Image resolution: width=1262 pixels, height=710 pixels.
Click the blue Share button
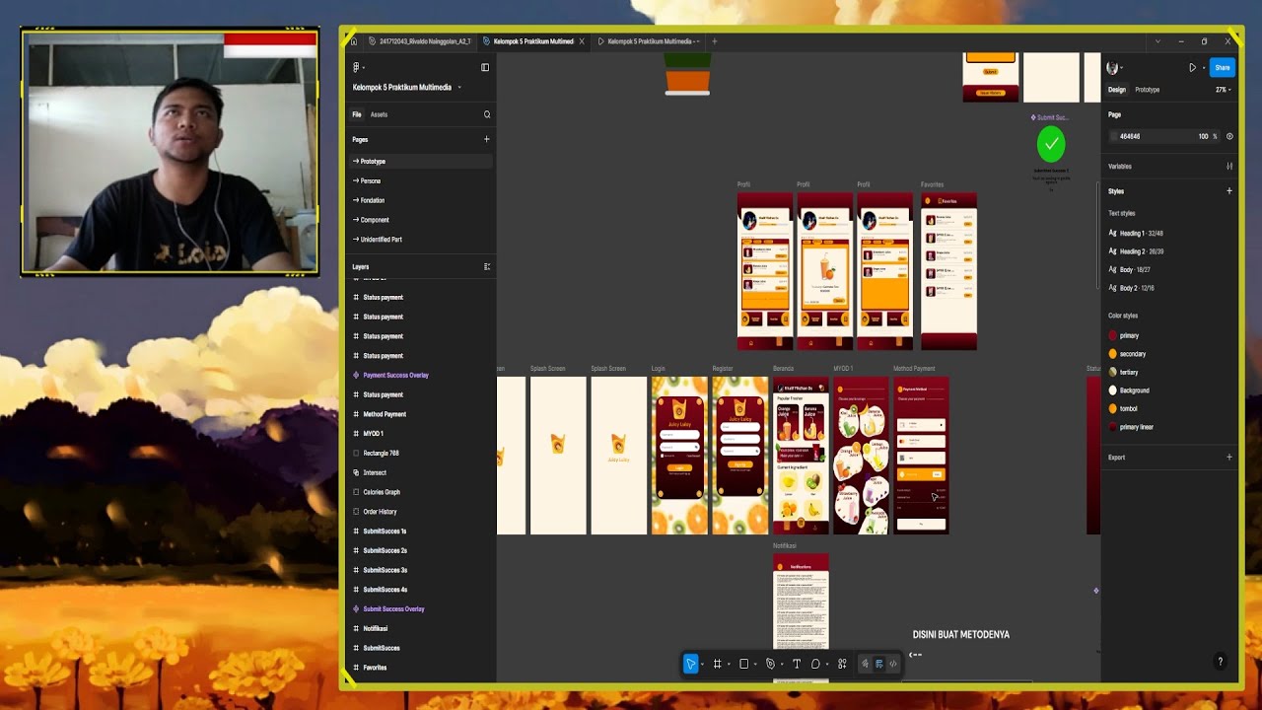coord(1222,68)
